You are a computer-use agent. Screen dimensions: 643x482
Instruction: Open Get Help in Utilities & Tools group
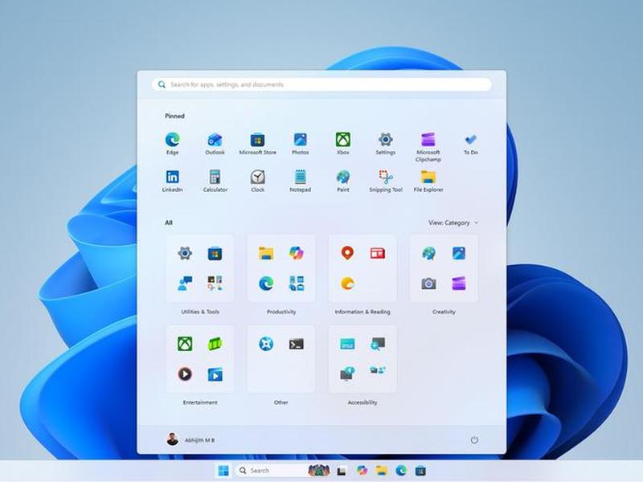point(185,284)
